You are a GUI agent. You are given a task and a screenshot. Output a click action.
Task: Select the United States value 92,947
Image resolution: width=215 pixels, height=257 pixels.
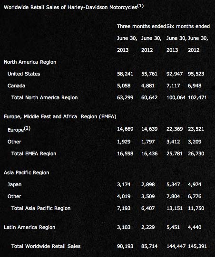pyautogui.click(x=175, y=74)
